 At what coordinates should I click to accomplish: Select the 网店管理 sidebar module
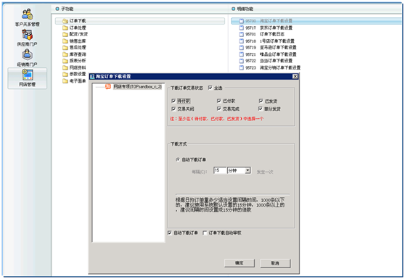[x=28, y=78]
